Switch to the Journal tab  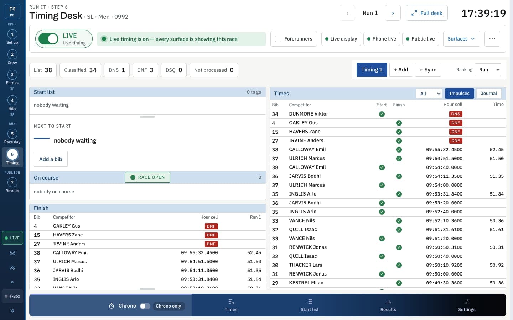pos(489,94)
